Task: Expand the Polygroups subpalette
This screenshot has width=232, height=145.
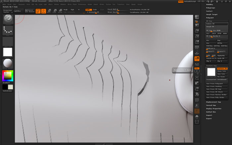Action: pyautogui.click(x=210, y=8)
